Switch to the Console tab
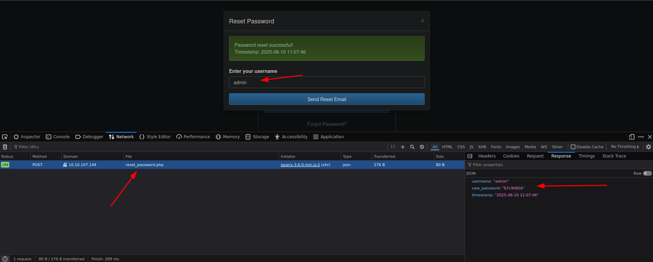Viewport: 653px width, 262px height. coord(58,137)
